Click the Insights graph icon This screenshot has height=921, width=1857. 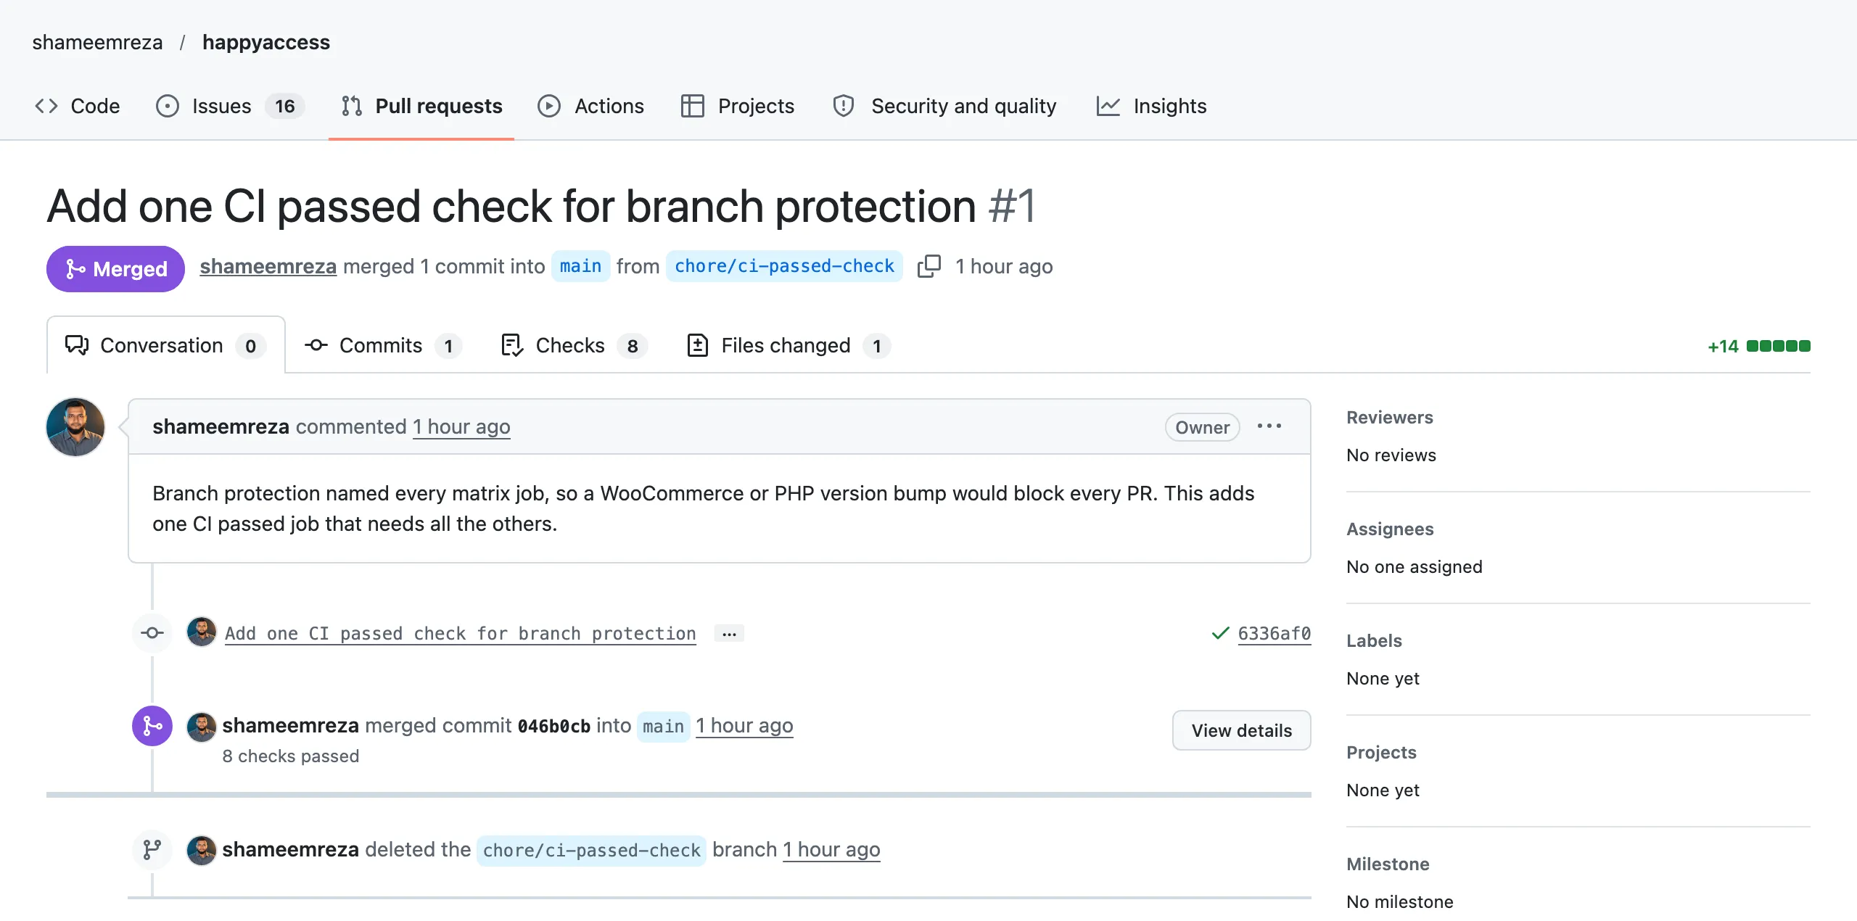1108,106
